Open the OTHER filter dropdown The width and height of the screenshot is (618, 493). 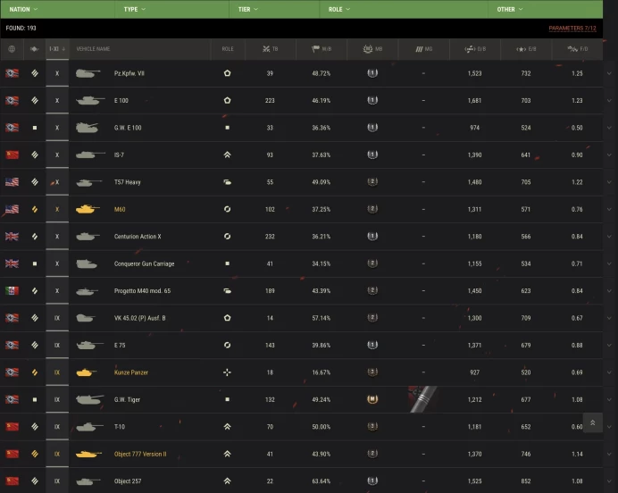tap(510, 9)
